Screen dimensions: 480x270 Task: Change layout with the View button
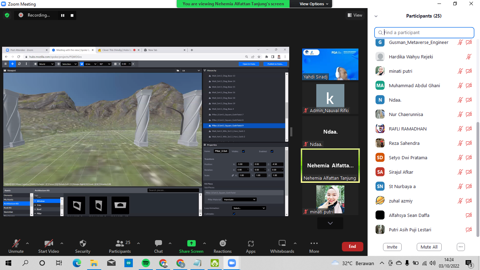point(355,15)
